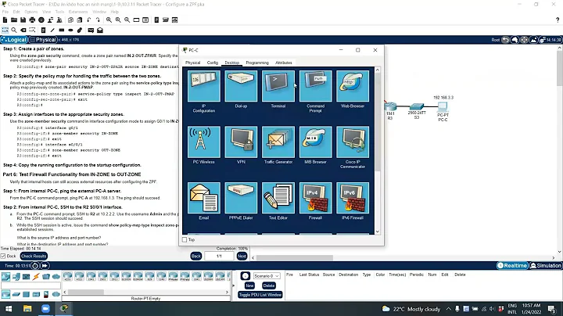Select the Inspect magnifier tool
Screen dimensions: 563x316
[14, 31]
